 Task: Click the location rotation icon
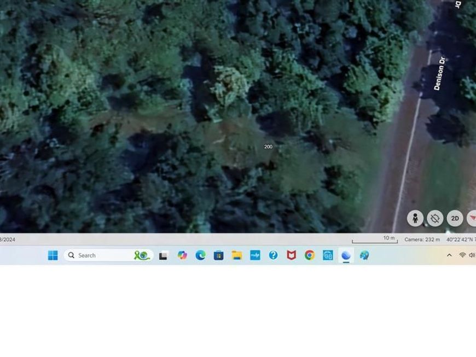pos(435,218)
